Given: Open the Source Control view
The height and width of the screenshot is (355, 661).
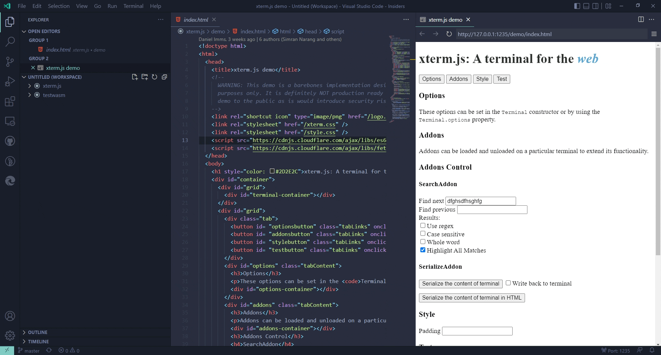Looking at the screenshot, I should coord(10,62).
